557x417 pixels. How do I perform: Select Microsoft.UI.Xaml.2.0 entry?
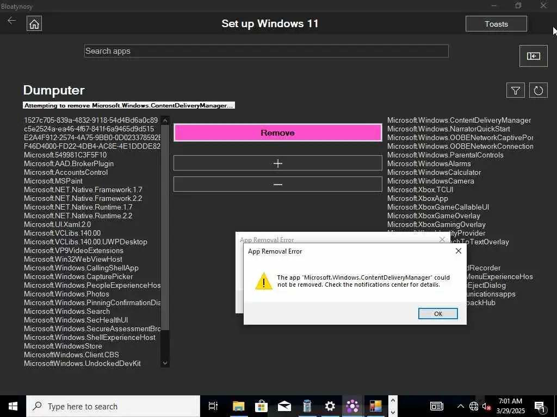pos(58,224)
